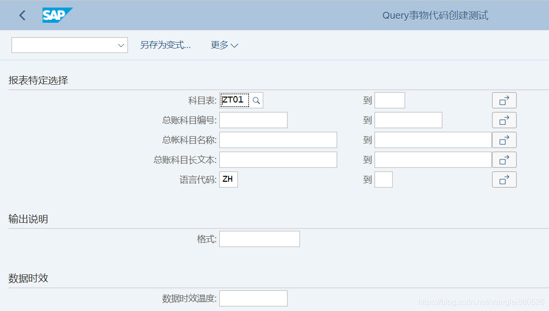
Task: Click the back navigation arrow
Action: click(x=21, y=15)
